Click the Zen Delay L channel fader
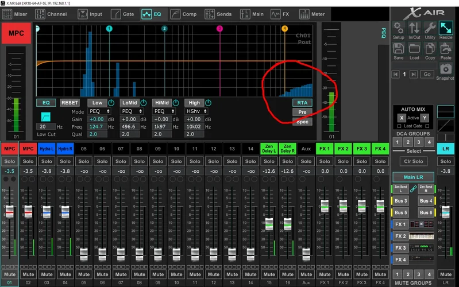The image size is (459, 287). coord(269,223)
